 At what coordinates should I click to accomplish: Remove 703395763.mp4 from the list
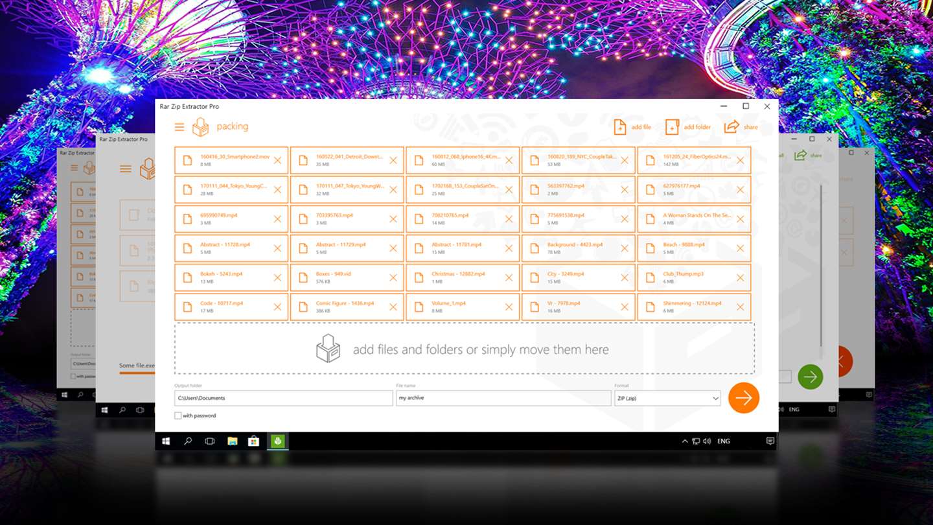[x=393, y=219]
